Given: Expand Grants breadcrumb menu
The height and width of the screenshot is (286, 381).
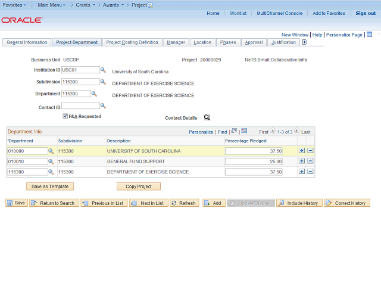Looking at the screenshot, I should (85, 5).
